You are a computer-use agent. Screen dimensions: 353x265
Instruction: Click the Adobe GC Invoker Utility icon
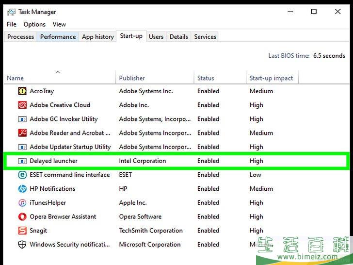point(22,119)
